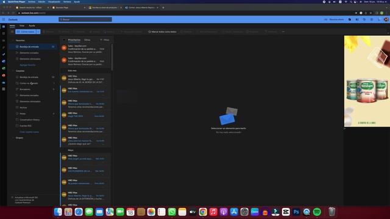Screen dimensions: 390x219
Task: Open the Calendar module in left rail
Action: click(x=4, y=33)
